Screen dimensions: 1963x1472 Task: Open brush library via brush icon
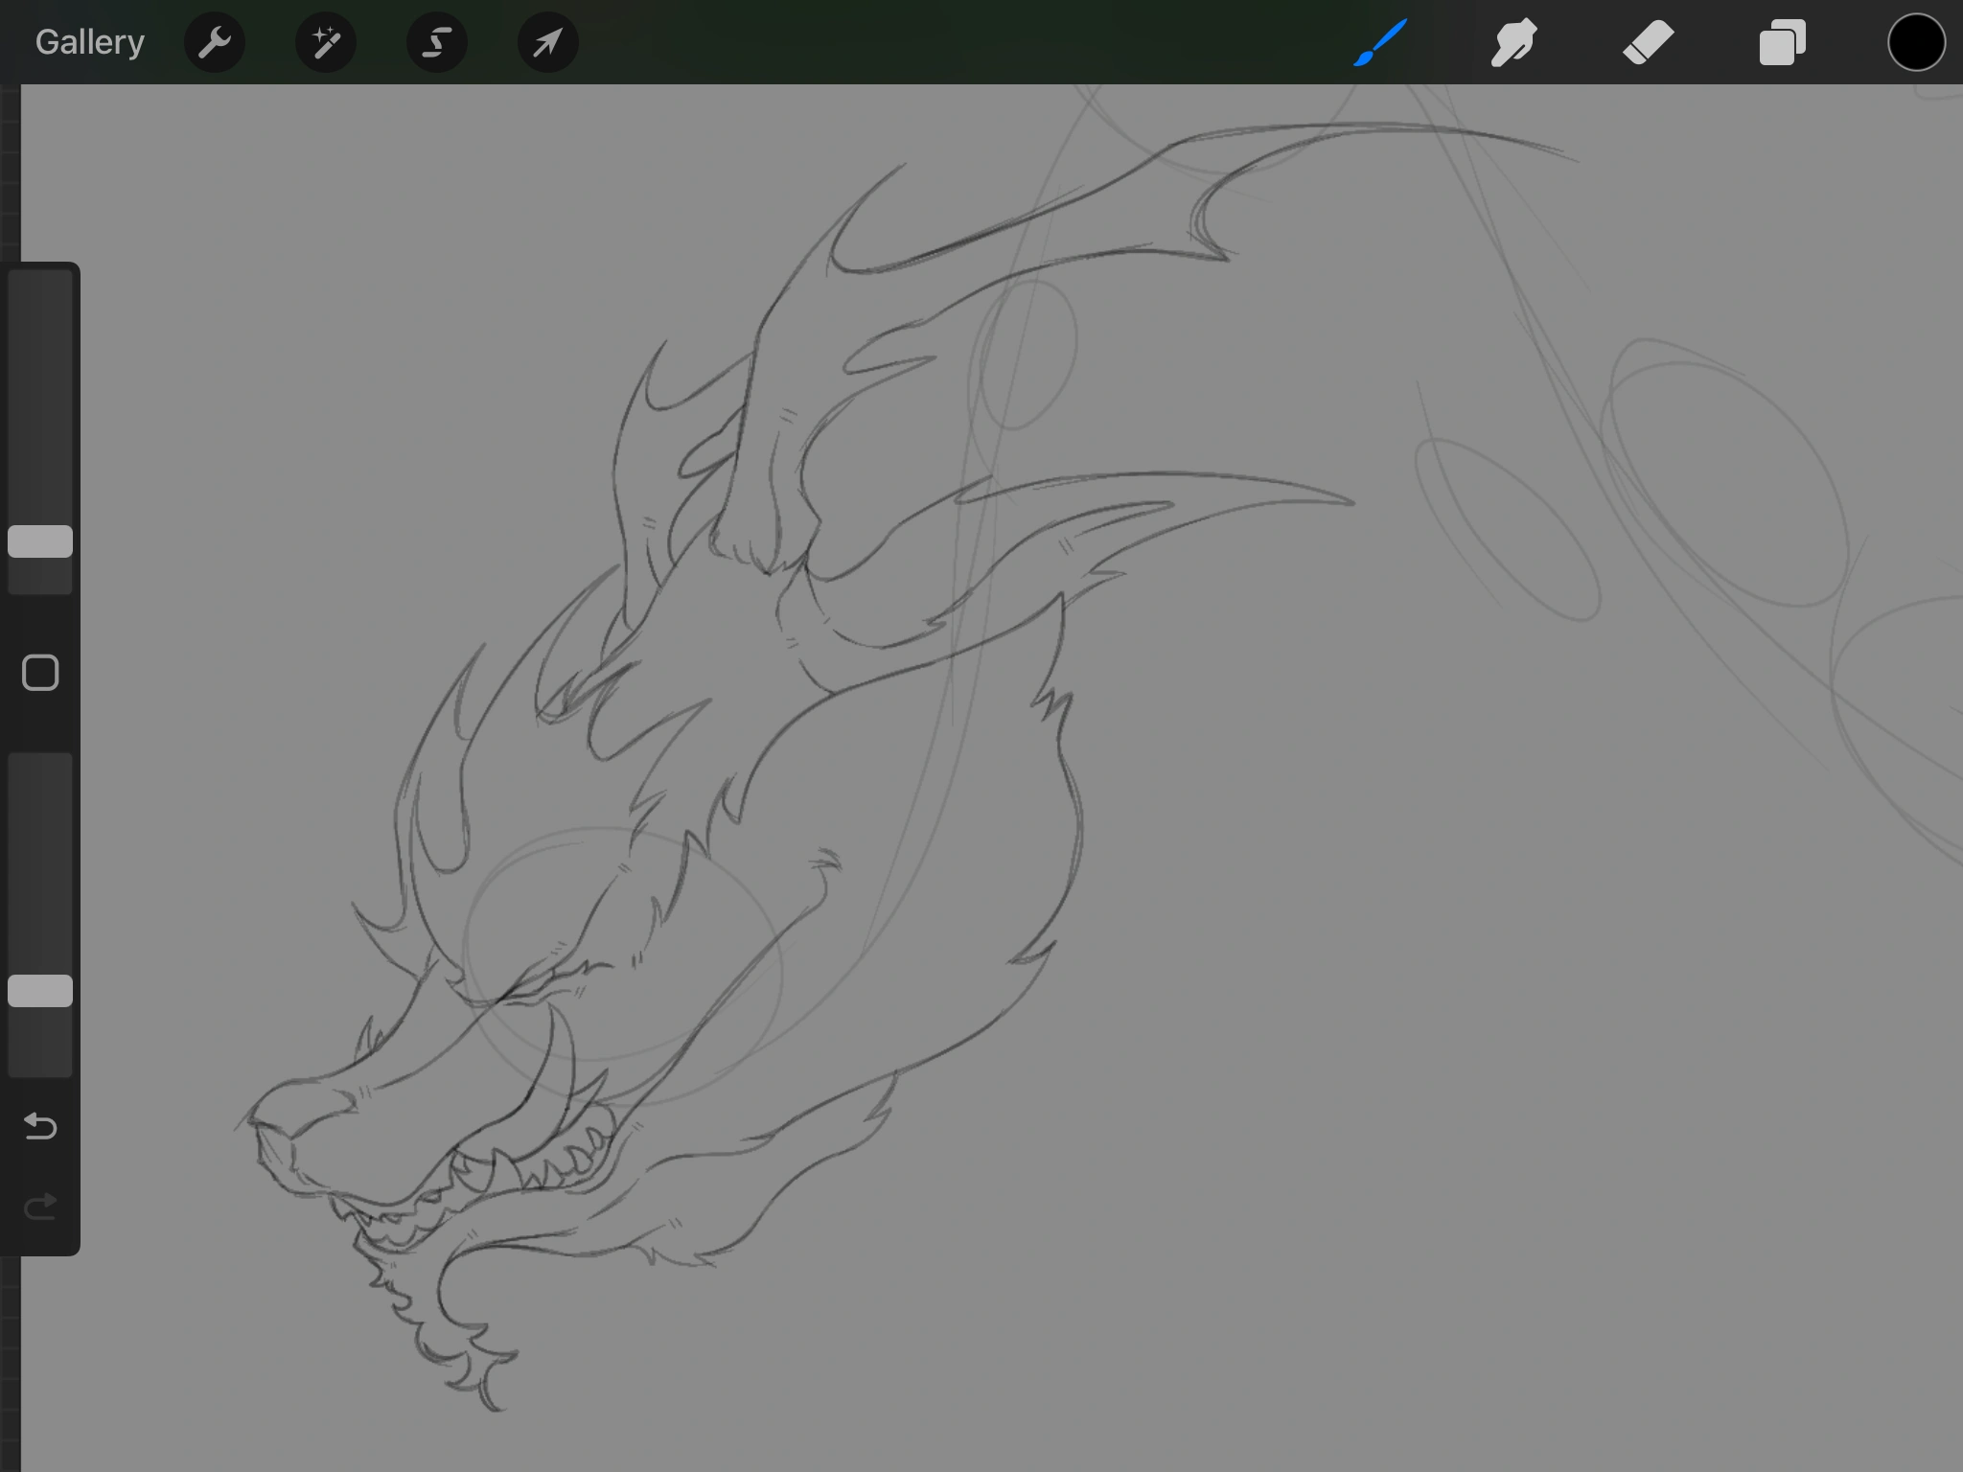tap(1377, 41)
